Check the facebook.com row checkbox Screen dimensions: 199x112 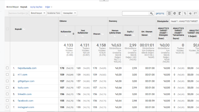click(x=7, y=100)
